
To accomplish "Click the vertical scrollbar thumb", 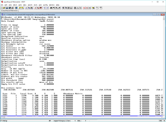I will coord(164,19).
